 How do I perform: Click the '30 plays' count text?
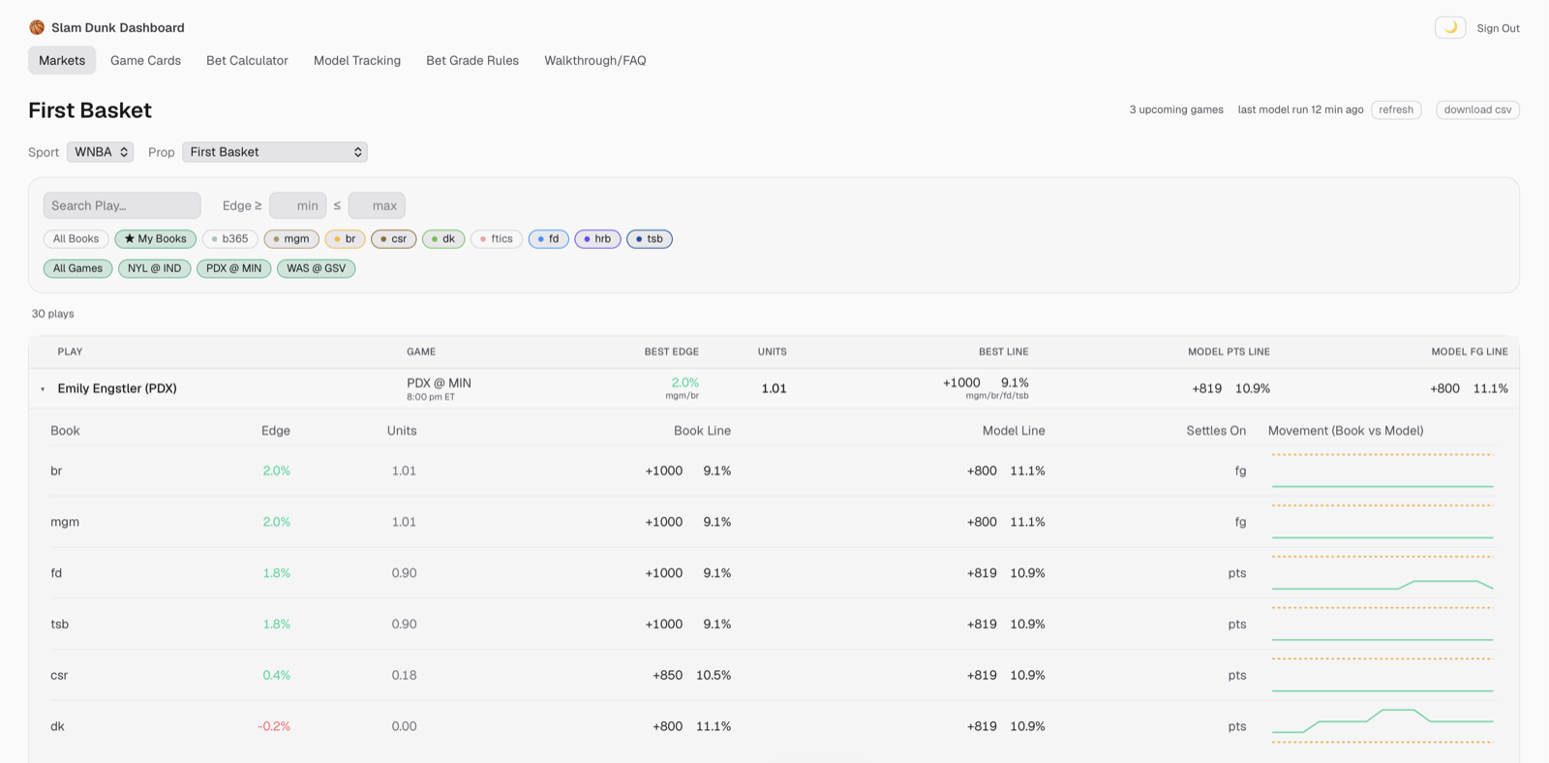(x=53, y=314)
